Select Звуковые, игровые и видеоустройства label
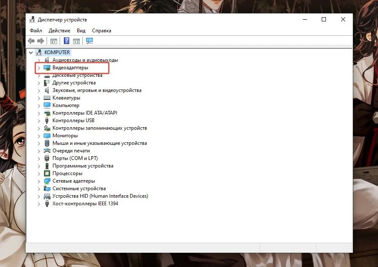378x267 pixels. [97, 90]
